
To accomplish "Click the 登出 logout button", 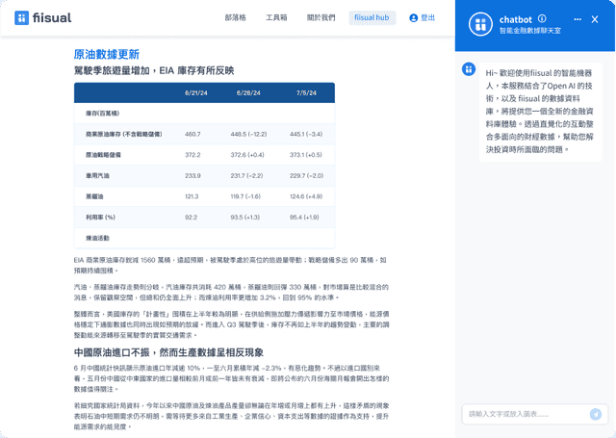I will click(x=423, y=17).
